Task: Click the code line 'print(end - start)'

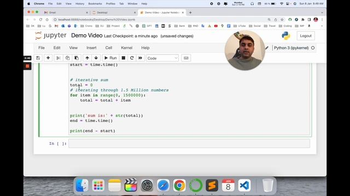Action: click(x=92, y=131)
